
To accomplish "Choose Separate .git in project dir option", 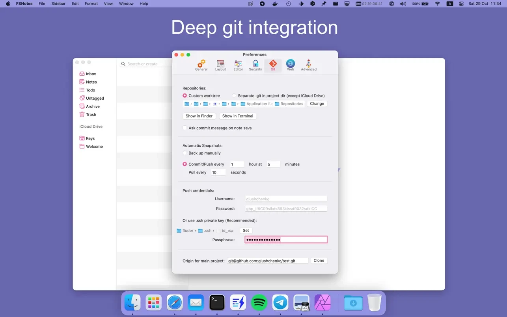I will click(234, 96).
